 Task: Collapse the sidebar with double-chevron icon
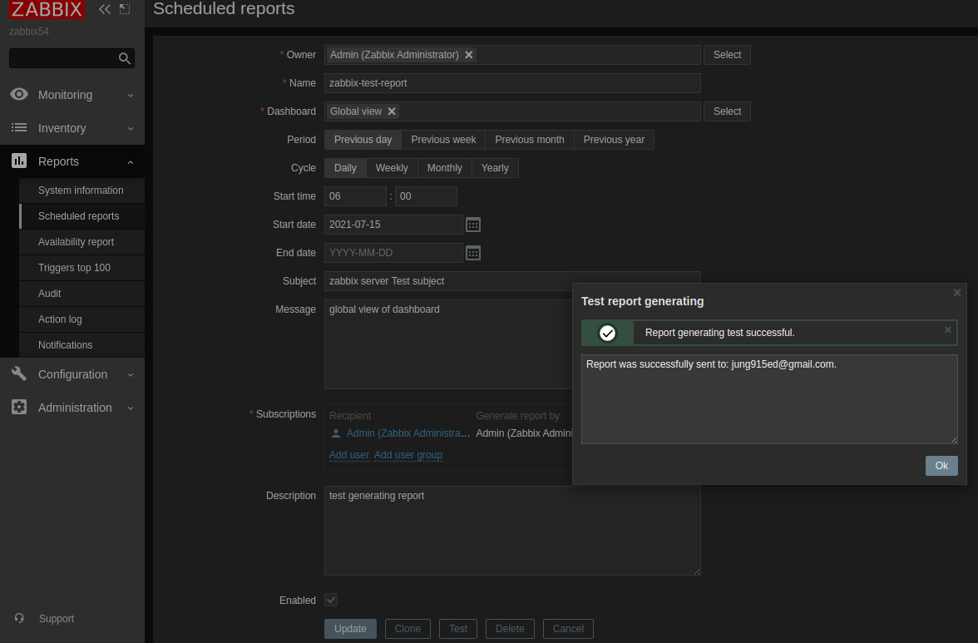(x=104, y=9)
